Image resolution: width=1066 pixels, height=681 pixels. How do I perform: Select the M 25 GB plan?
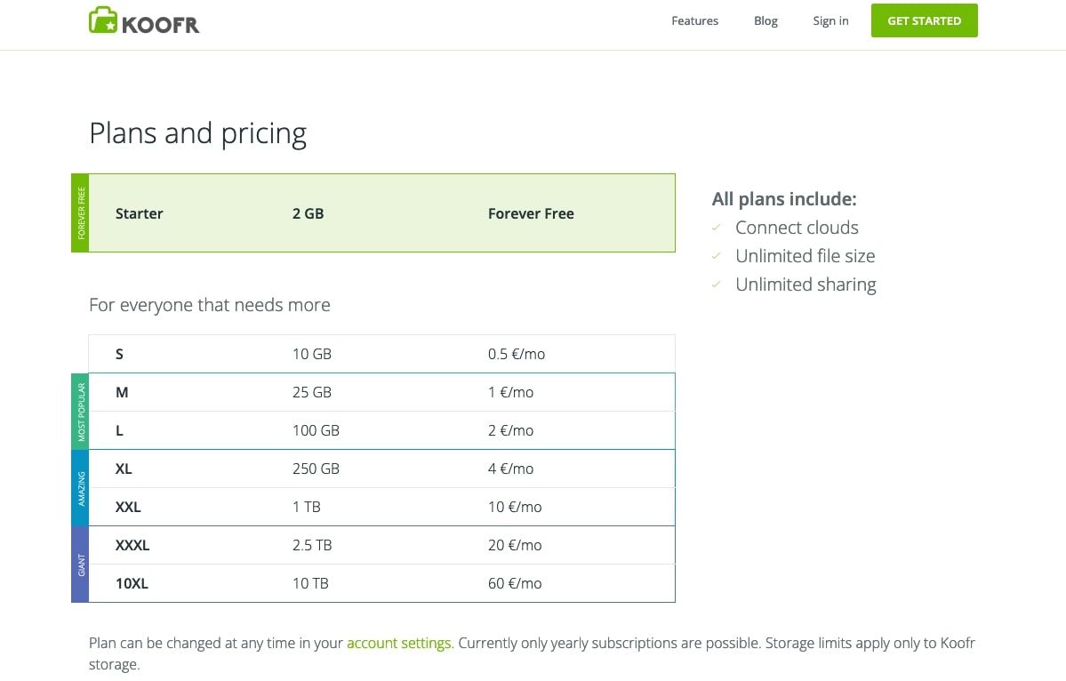point(381,392)
